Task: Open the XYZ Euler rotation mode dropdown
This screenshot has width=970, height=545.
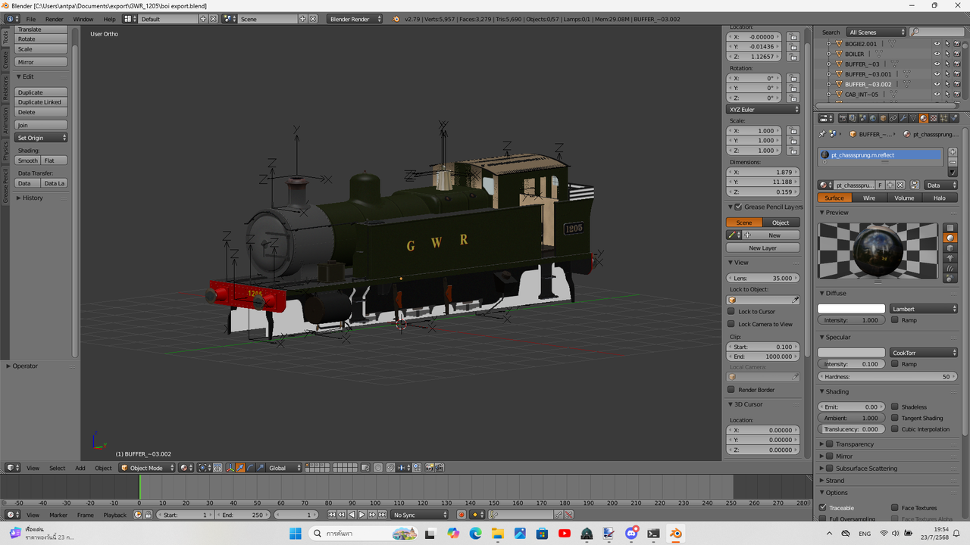Action: 763,110
